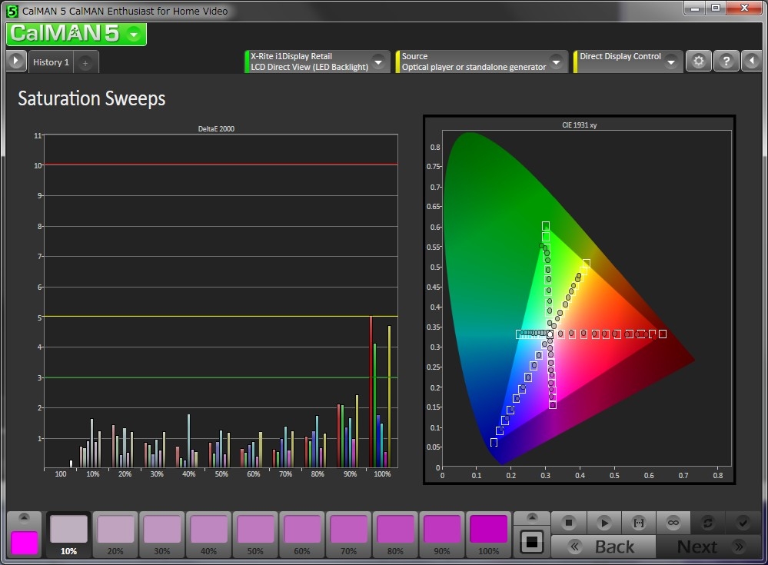The image size is (768, 565).
Task: Click the magenta color selector swatch
Action: coord(25,542)
